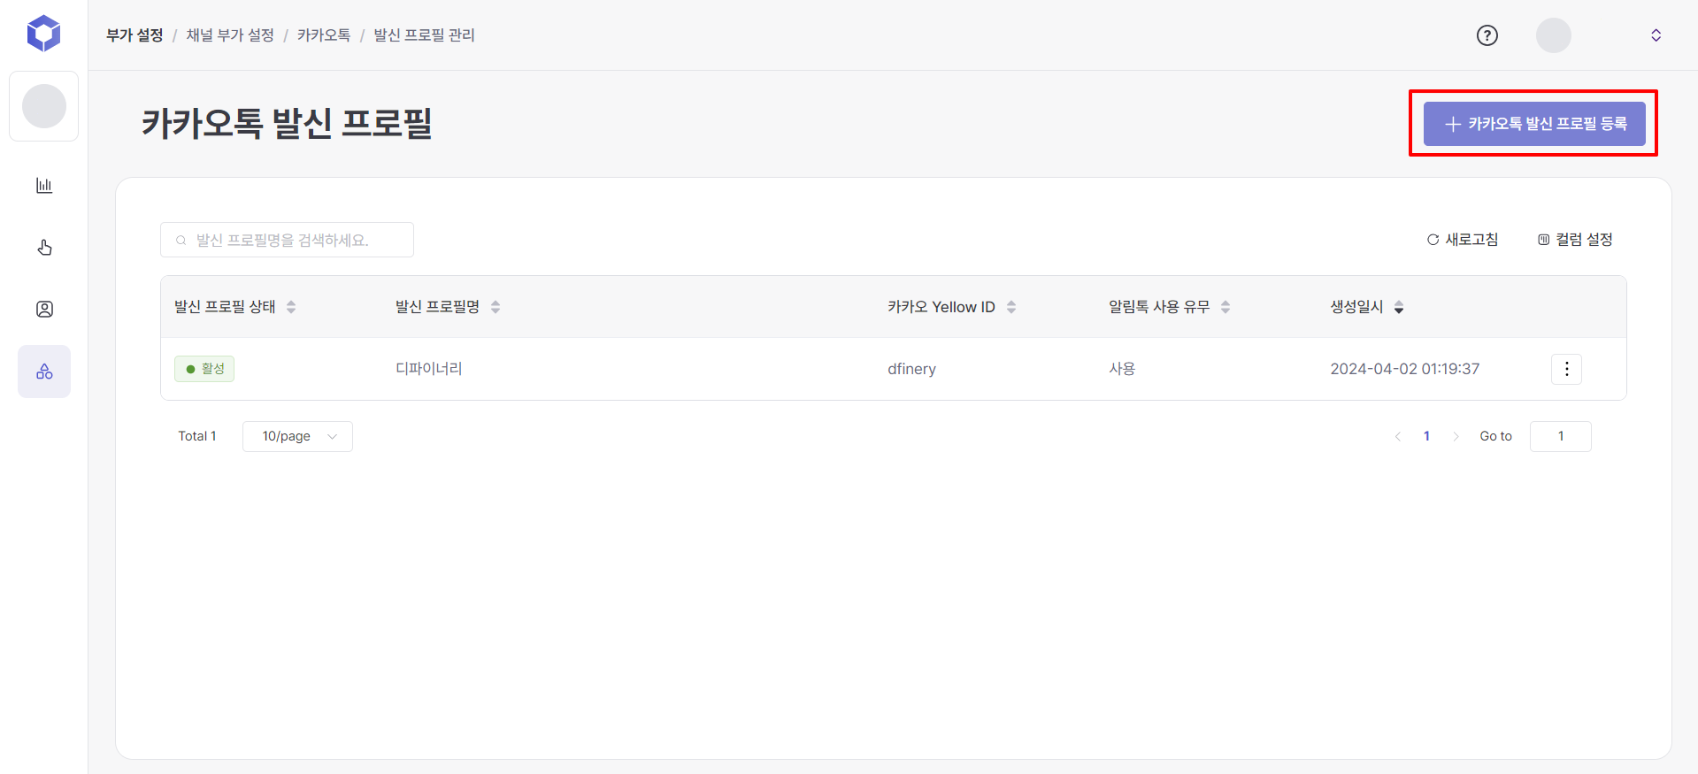
Task: Select the highlighted shapes settings sidebar icon
Action: 44,372
